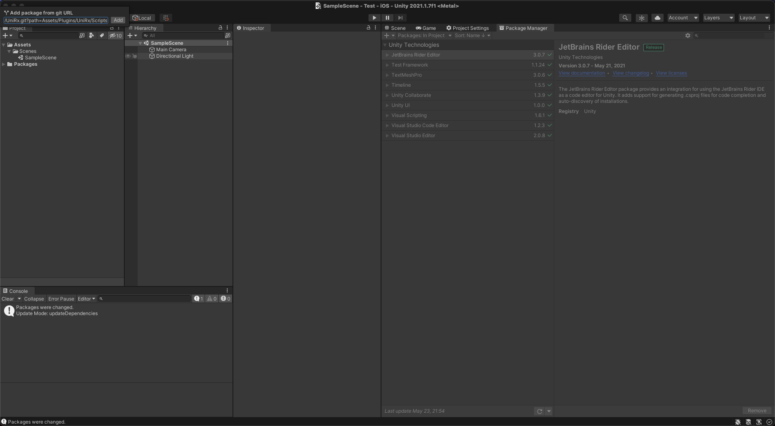Open the search tool in the top toolbar
The image size is (775, 426).
(625, 18)
